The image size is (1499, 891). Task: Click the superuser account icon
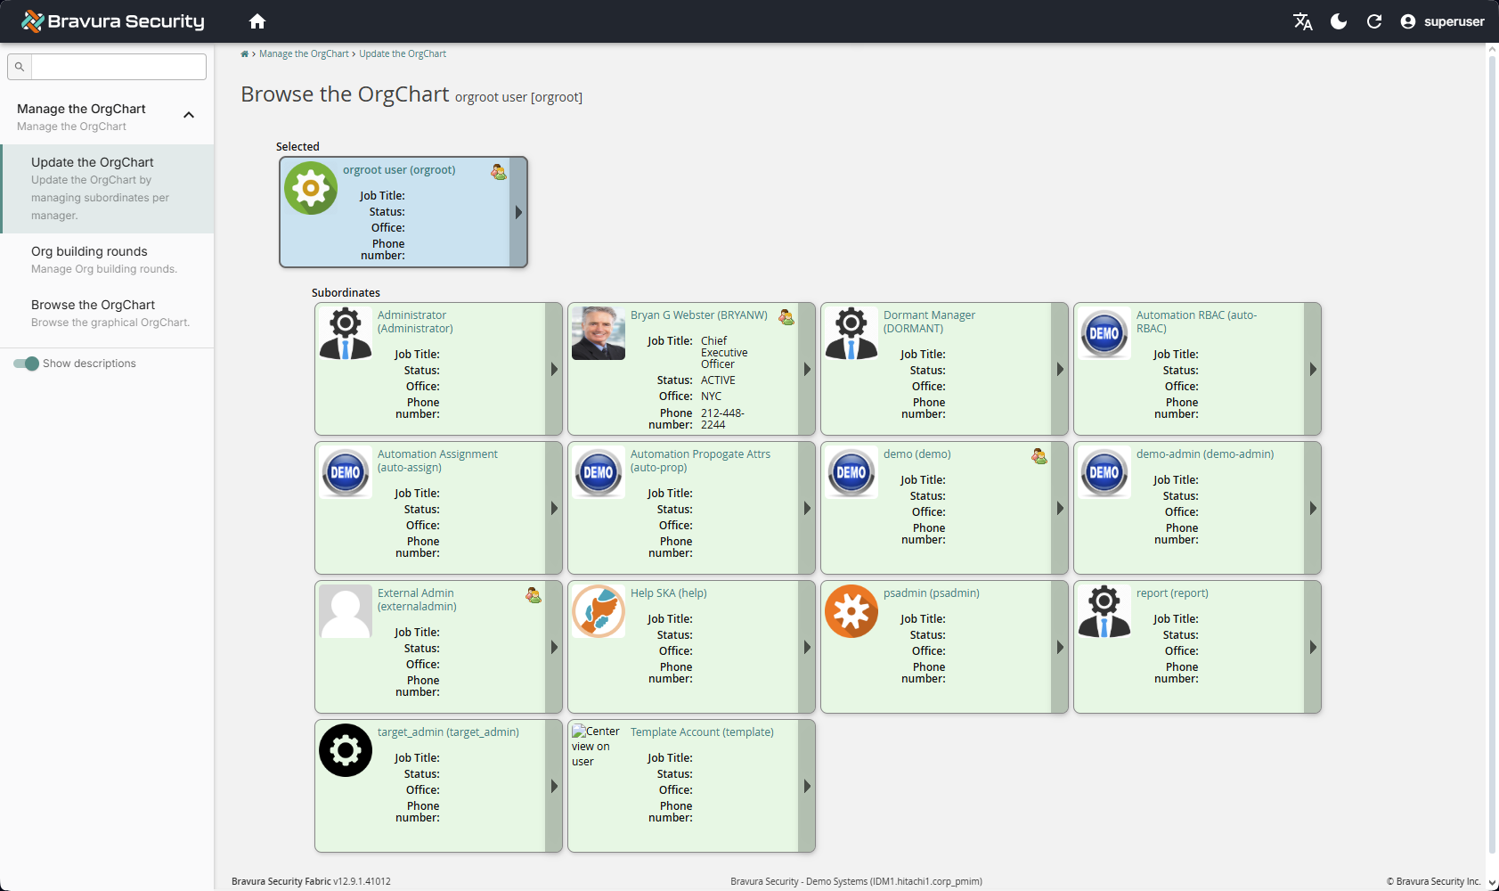[1408, 21]
